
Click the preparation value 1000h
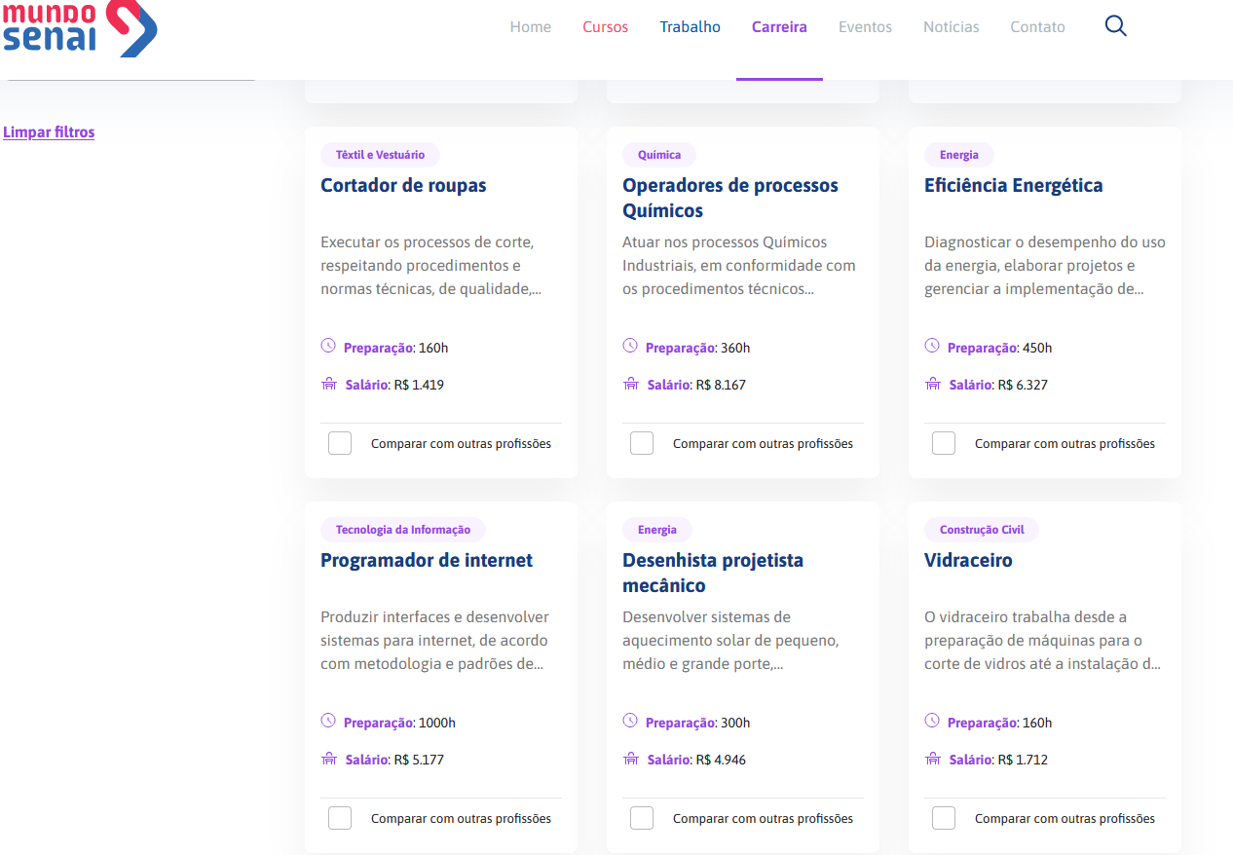pyautogui.click(x=437, y=723)
